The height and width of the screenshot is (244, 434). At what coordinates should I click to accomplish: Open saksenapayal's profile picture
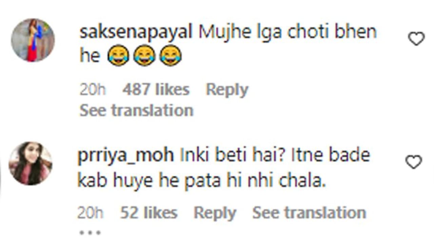point(33,40)
